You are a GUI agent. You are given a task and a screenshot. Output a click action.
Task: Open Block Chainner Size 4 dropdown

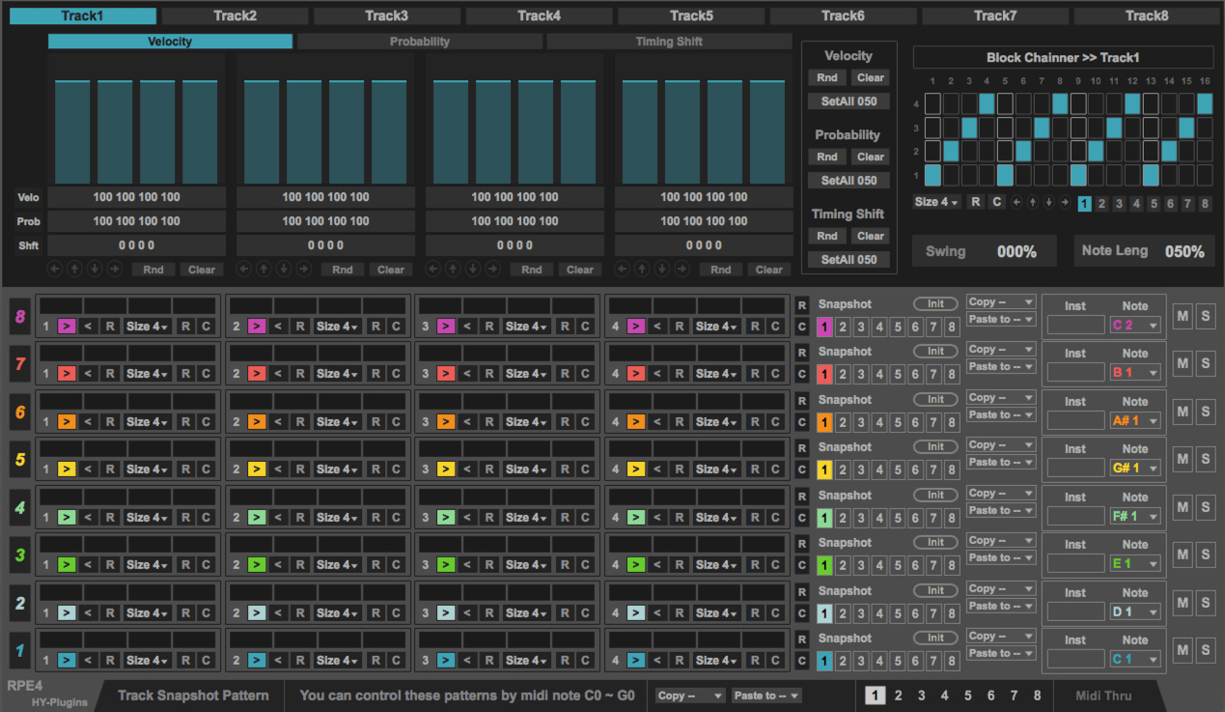936,203
